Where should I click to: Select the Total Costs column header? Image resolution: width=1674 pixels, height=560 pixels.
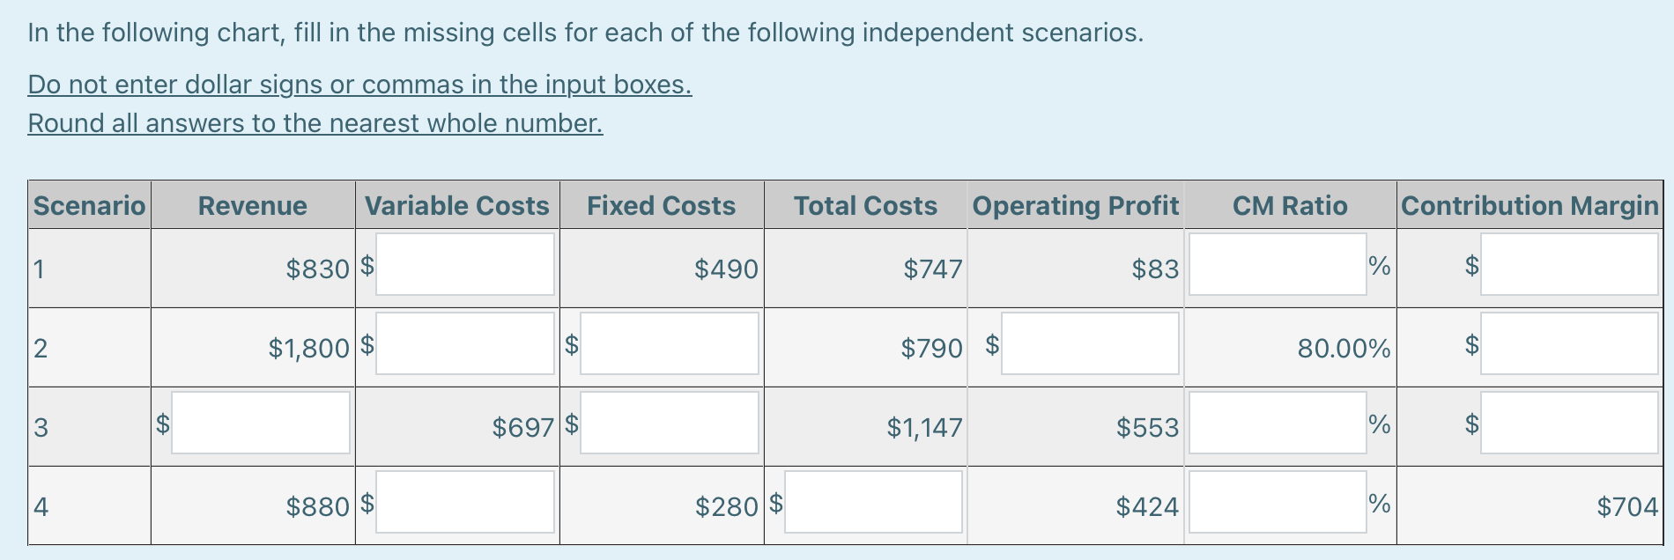click(864, 205)
